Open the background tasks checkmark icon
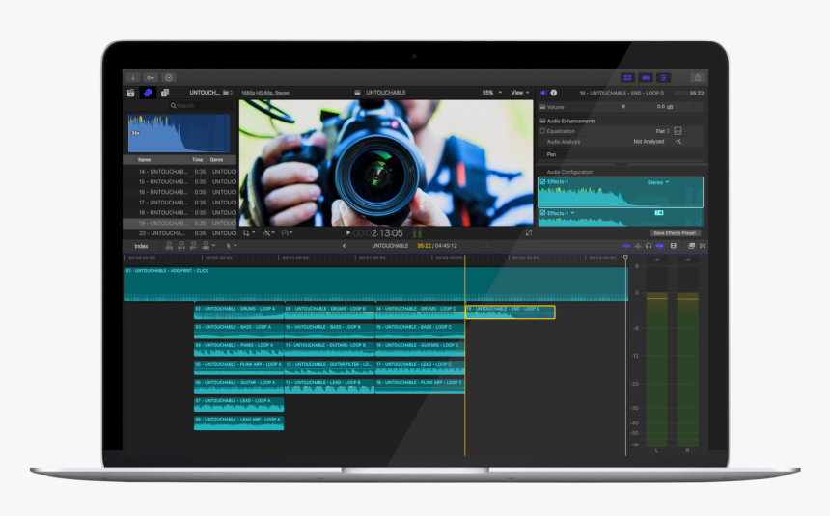 (169, 78)
